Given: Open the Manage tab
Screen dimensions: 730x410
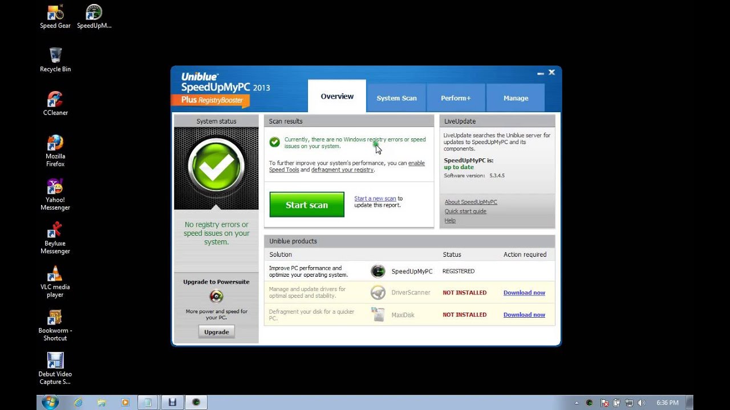Looking at the screenshot, I should (x=516, y=98).
